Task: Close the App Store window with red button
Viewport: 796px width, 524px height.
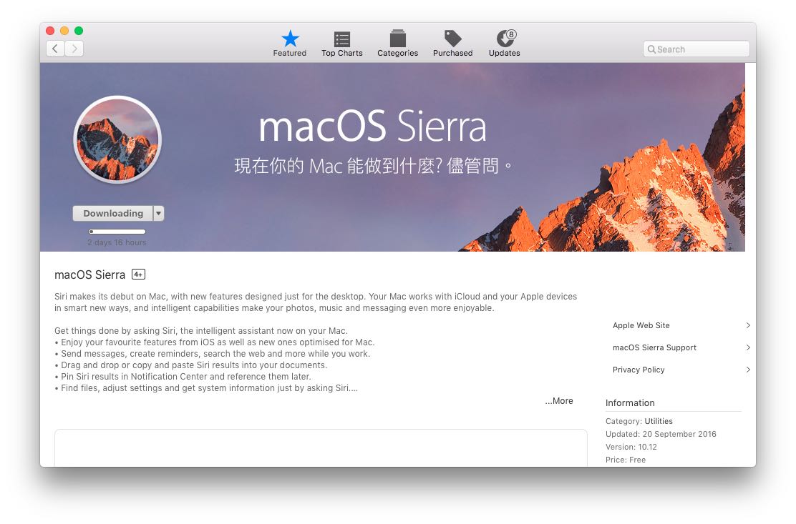Action: click(50, 31)
